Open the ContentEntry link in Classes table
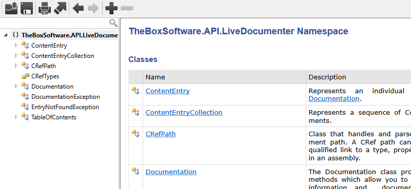The height and width of the screenshot is (189, 411). pyautogui.click(x=167, y=91)
